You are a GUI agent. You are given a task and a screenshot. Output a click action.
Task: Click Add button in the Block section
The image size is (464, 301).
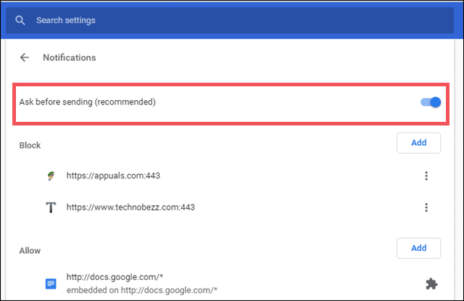[418, 143]
